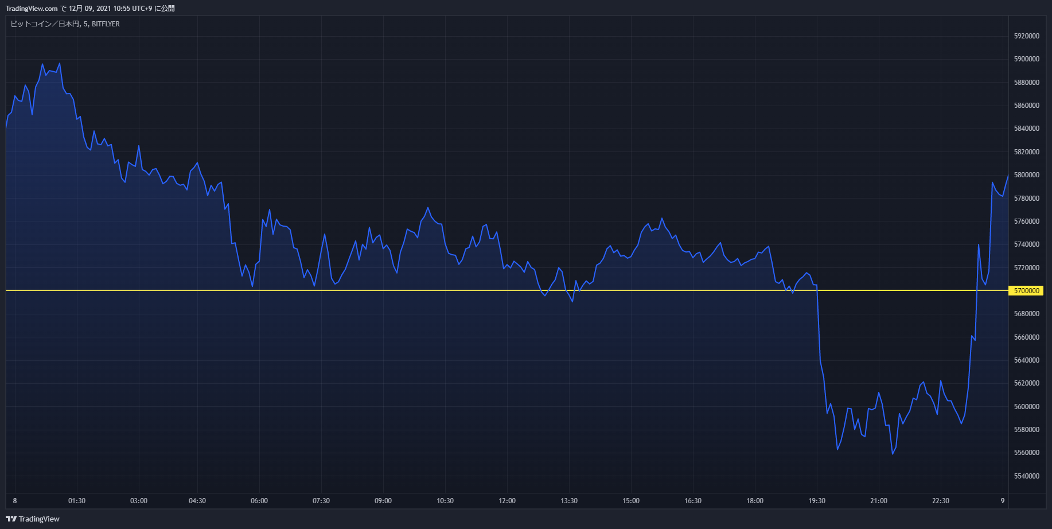This screenshot has width=1052, height=529.
Task: Click the 19:30 time axis label
Action: point(817,501)
